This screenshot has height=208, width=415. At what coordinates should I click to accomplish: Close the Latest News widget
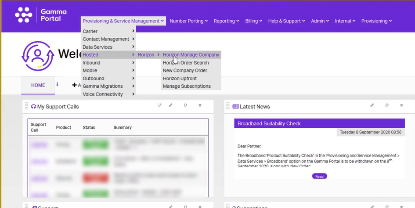click(x=401, y=105)
